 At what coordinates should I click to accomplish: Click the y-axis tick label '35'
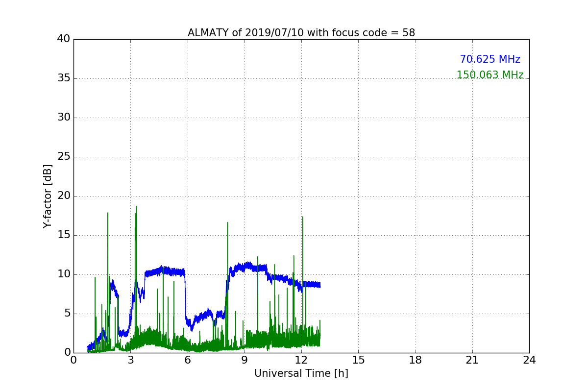(x=64, y=78)
